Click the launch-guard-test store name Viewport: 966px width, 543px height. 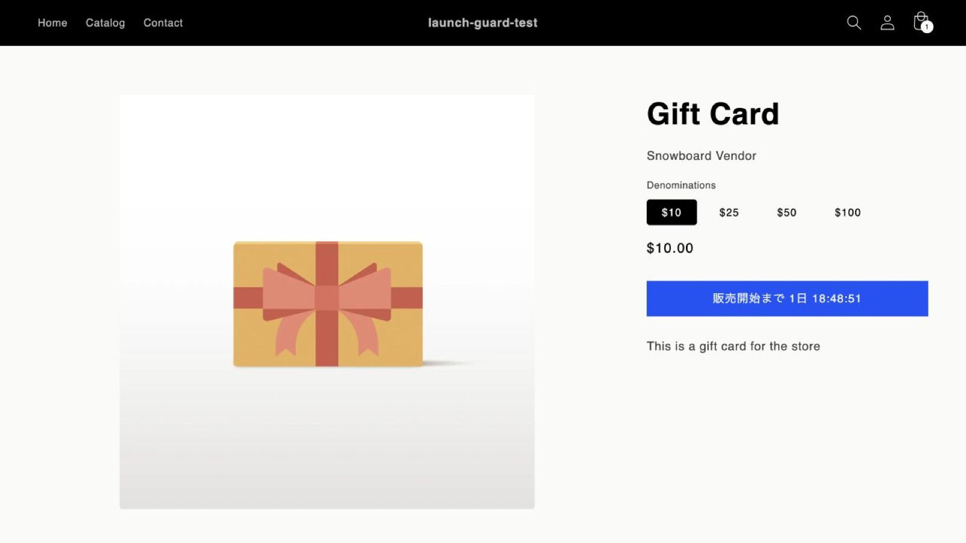482,23
